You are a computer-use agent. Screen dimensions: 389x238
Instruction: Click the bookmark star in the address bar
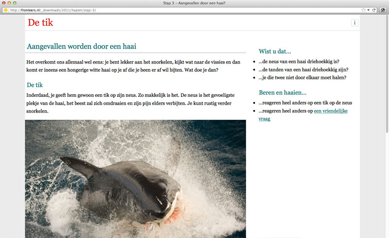(x=363, y=10)
